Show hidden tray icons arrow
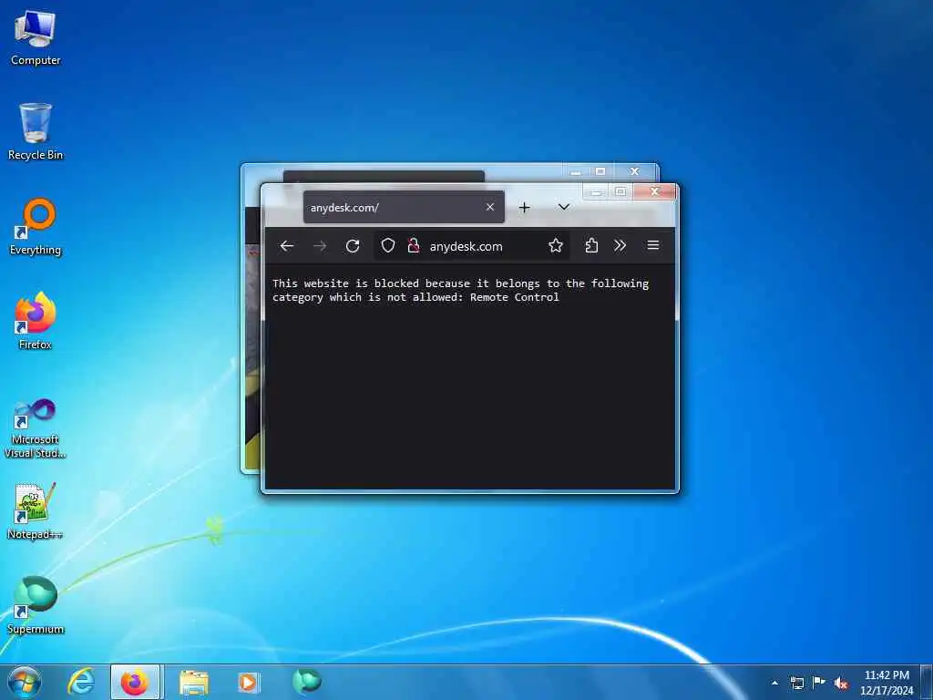The image size is (933, 700). click(x=774, y=683)
